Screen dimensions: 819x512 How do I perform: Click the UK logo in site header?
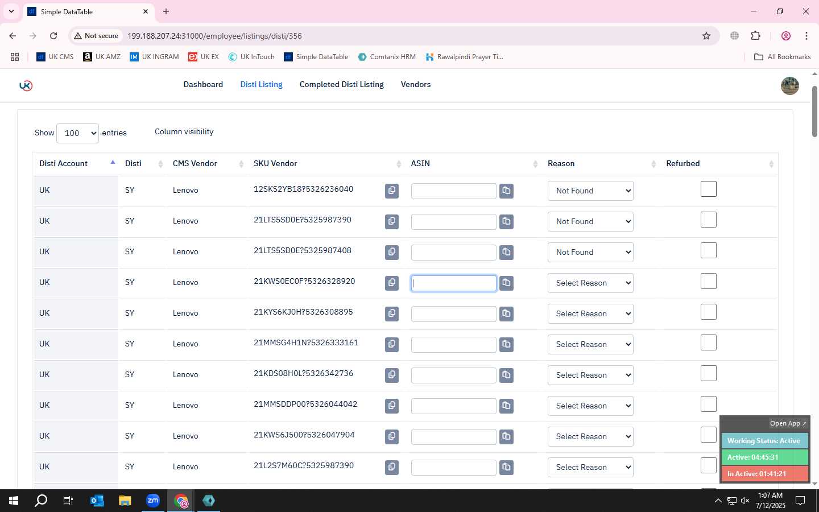coord(26,85)
